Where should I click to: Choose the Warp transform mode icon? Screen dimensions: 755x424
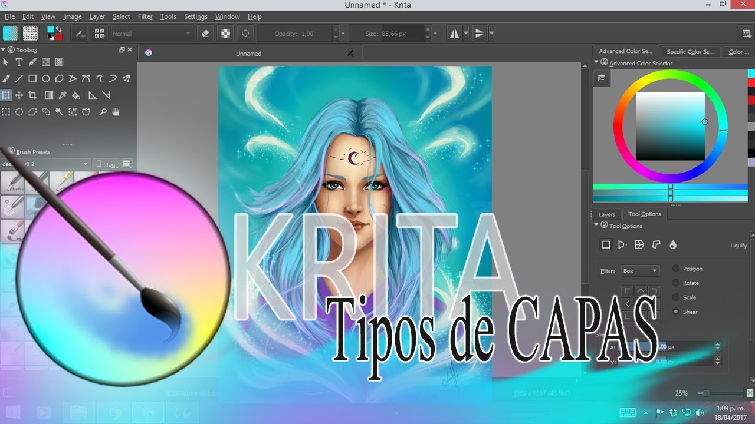pyautogui.click(x=639, y=244)
